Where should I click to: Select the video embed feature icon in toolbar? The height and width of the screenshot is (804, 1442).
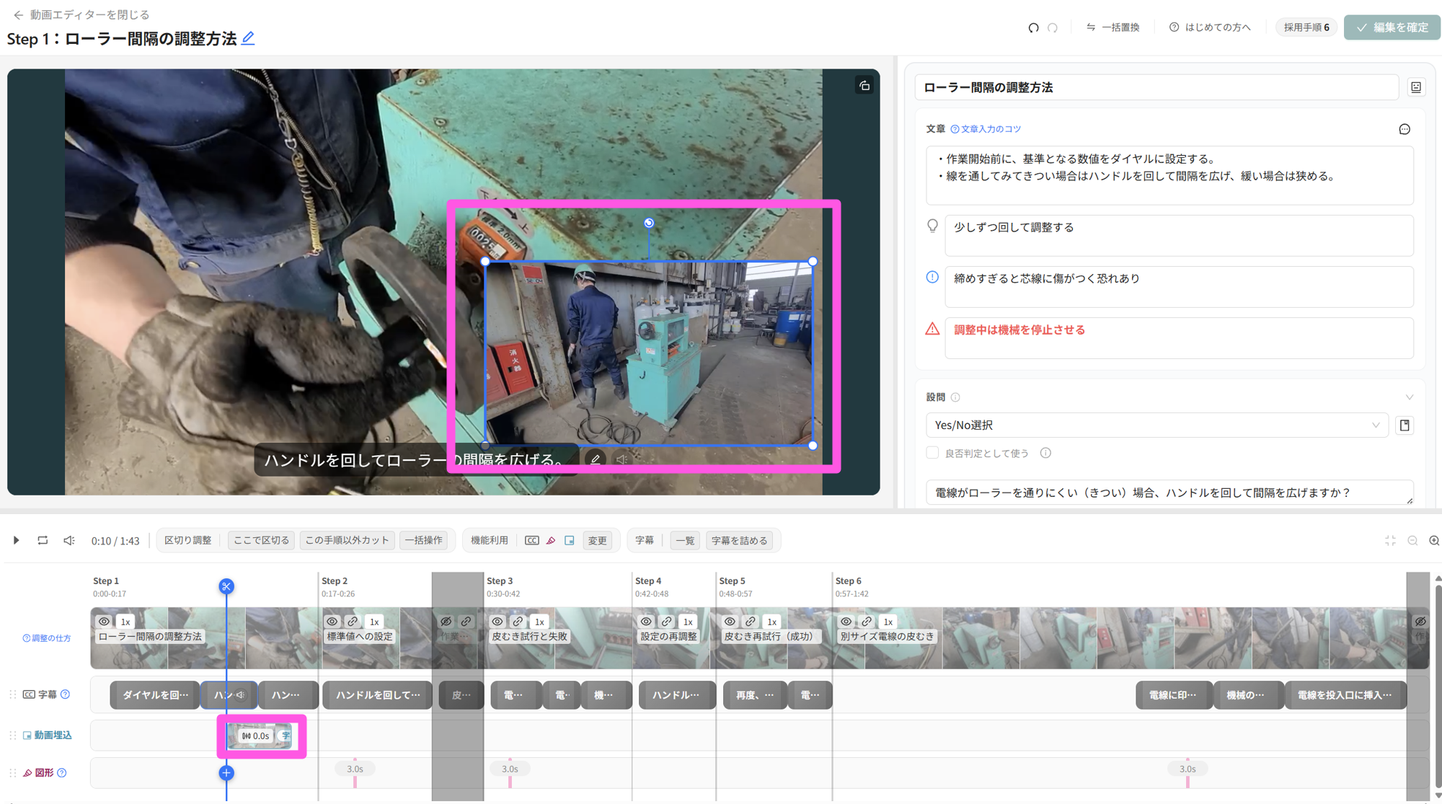(570, 540)
